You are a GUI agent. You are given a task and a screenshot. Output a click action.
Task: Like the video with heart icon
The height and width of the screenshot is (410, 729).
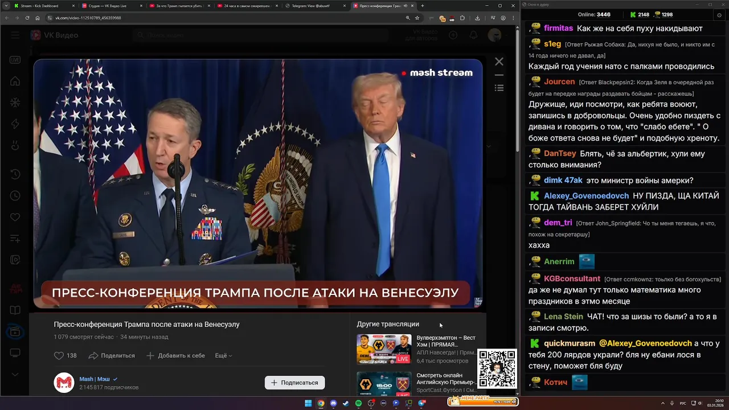click(x=59, y=355)
